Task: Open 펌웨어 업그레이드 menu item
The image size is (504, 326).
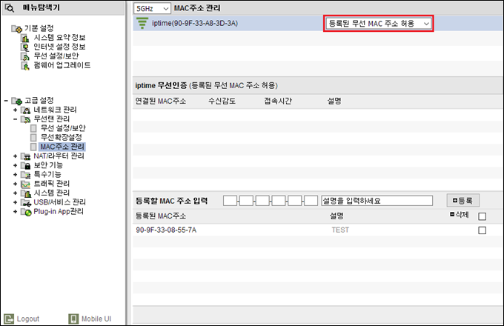Action: [62, 65]
